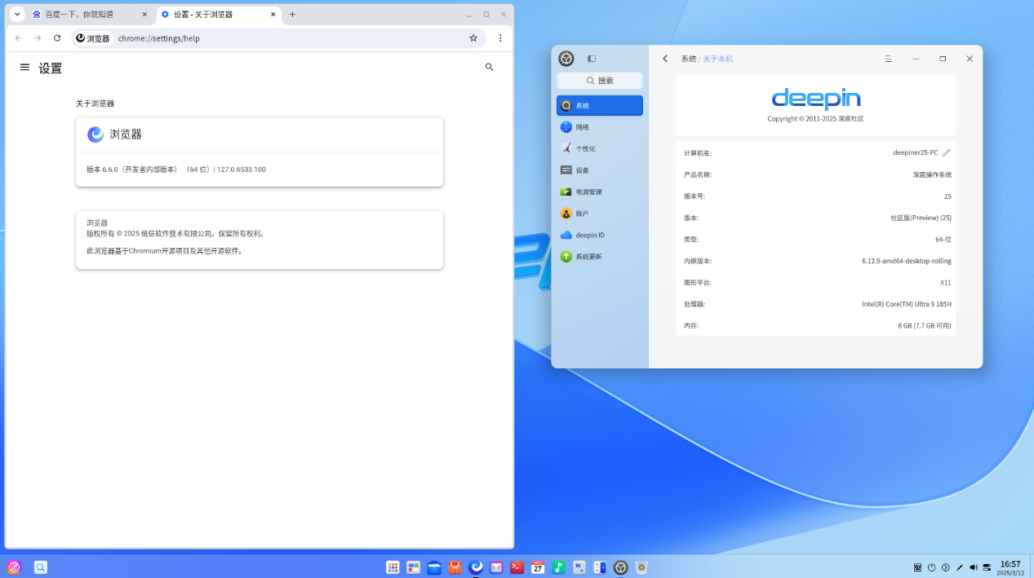This screenshot has height=578, width=1034.
Task: Open 系统更新 in the sidebar
Action: click(x=600, y=257)
